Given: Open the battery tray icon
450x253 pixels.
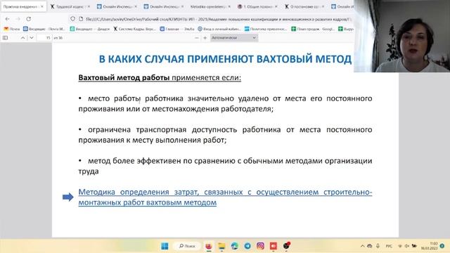Looking at the screenshot, I should [x=414, y=246].
